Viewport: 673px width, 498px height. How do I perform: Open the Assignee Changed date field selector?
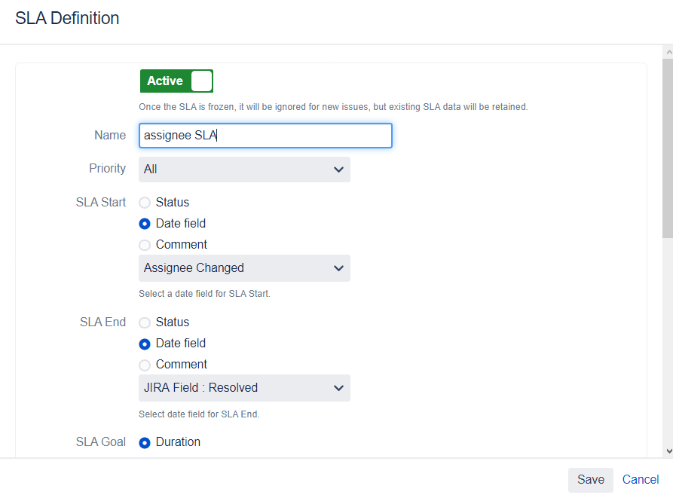(x=244, y=268)
